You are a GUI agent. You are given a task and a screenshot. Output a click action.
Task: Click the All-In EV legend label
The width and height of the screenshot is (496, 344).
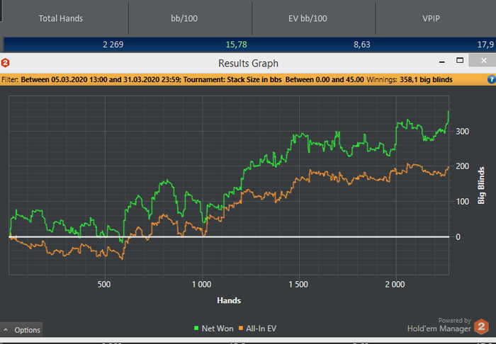[x=261, y=328]
